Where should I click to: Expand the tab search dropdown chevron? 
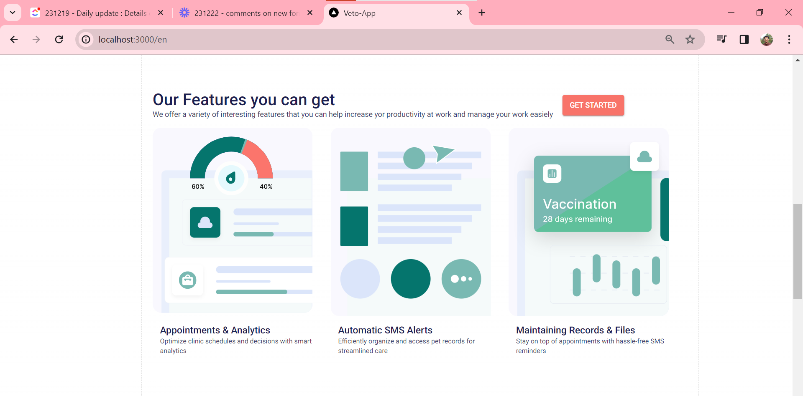click(x=13, y=13)
